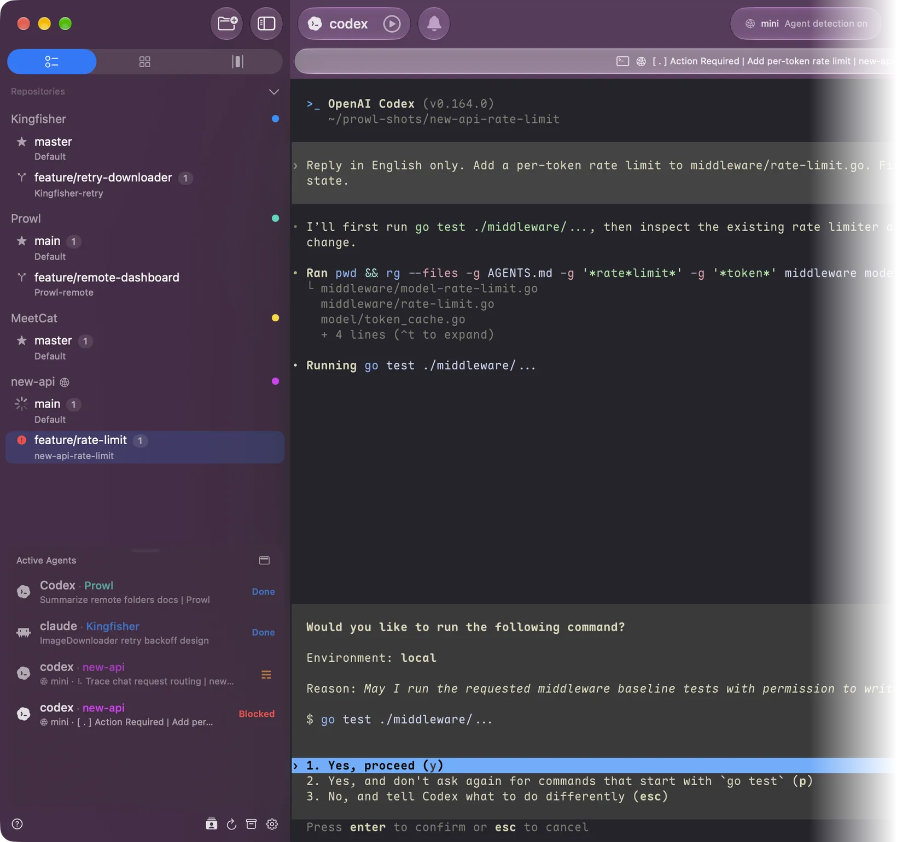This screenshot has height=842, width=897.
Task: Click the codex agent button in toolbar
Action: click(338, 23)
